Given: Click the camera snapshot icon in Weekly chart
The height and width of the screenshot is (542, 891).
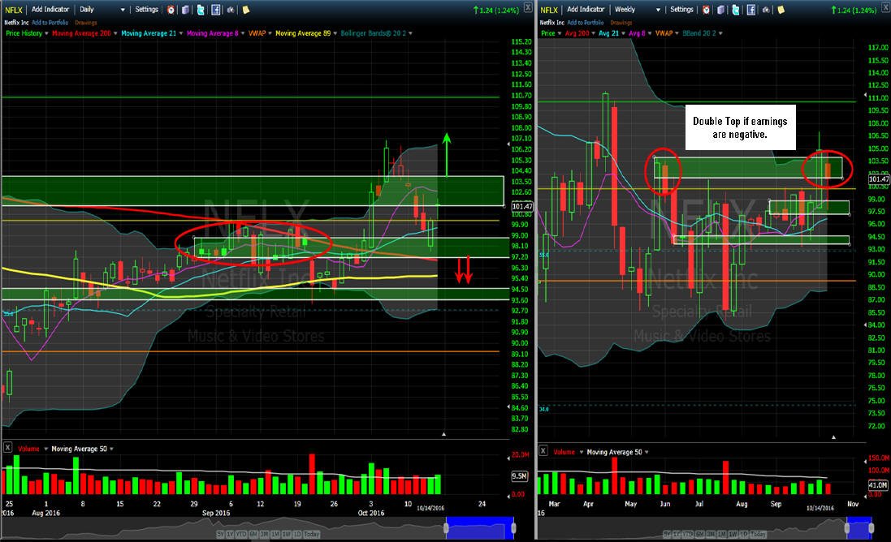Looking at the screenshot, I should coord(766,10).
